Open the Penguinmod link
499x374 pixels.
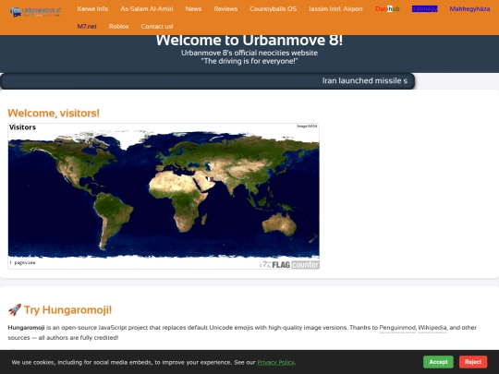pyautogui.click(x=397, y=328)
